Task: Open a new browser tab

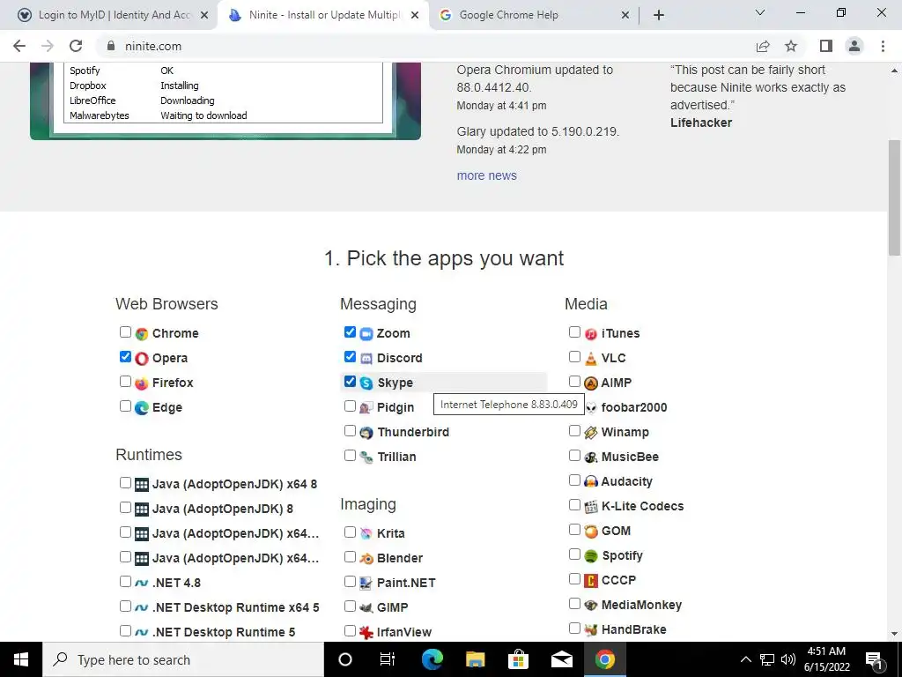Action: coord(659,15)
